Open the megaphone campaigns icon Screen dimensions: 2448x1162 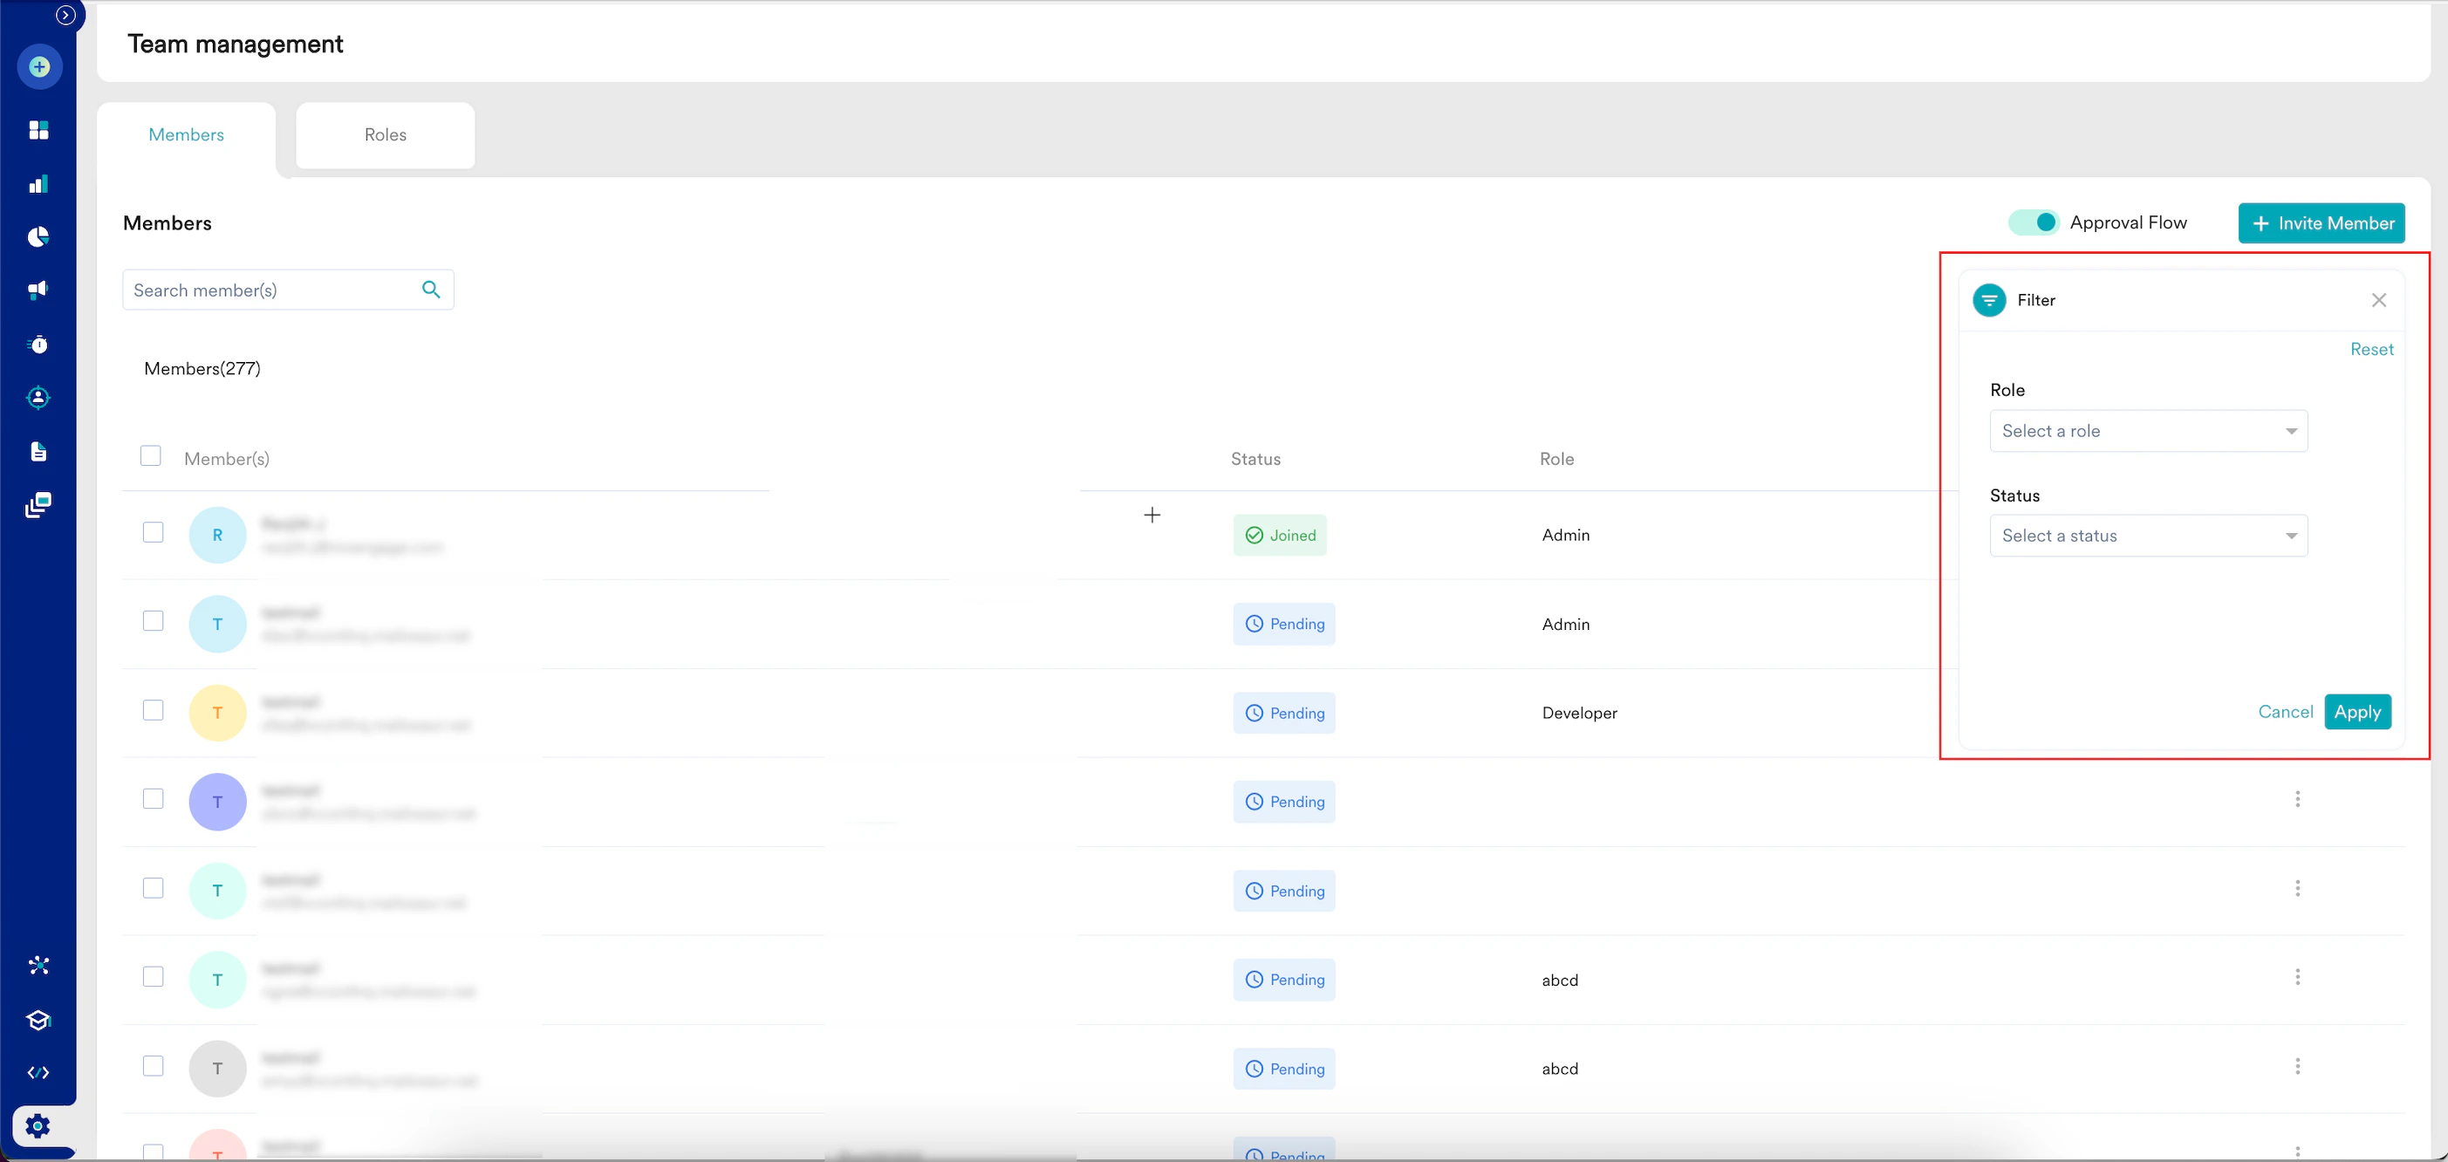39,290
